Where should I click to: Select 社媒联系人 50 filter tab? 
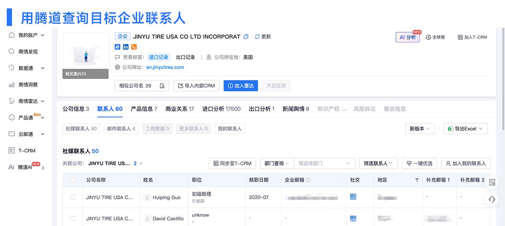click(x=81, y=129)
